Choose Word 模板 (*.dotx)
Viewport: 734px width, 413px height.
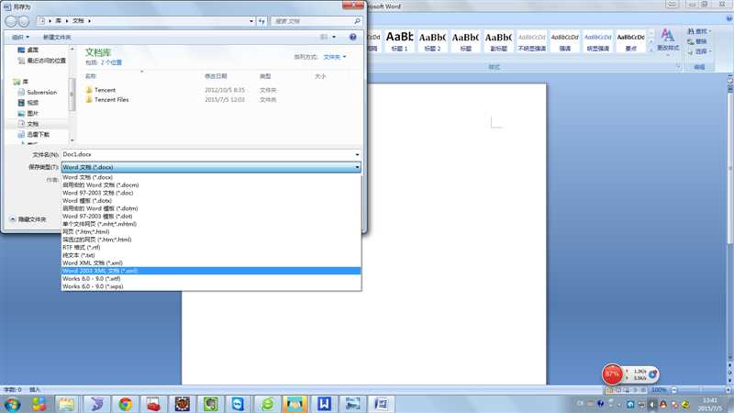point(211,200)
